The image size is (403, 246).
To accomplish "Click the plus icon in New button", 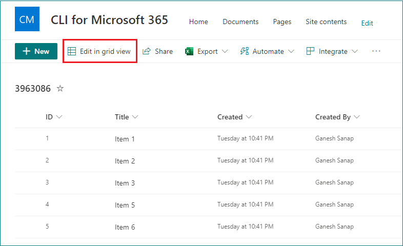I will click(27, 51).
